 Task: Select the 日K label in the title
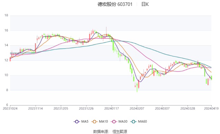pyautogui.click(x=145, y=4)
